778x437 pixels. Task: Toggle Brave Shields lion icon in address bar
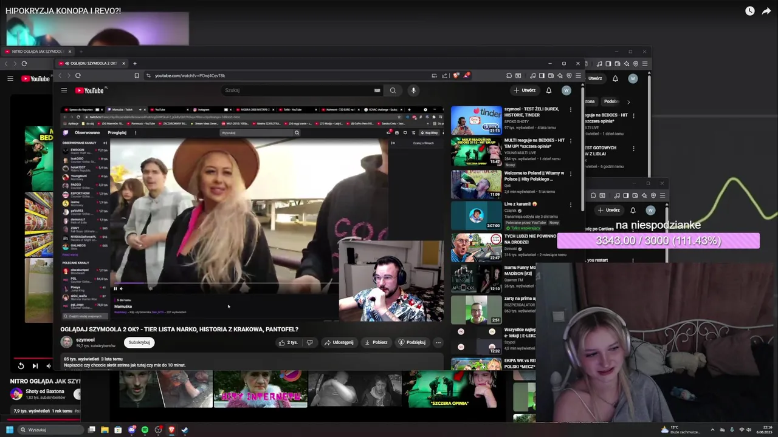tap(456, 75)
